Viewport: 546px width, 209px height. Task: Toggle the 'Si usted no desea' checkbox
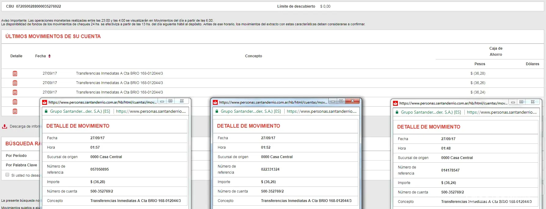coord(7,175)
